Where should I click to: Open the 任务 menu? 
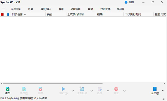[x=31, y=9]
